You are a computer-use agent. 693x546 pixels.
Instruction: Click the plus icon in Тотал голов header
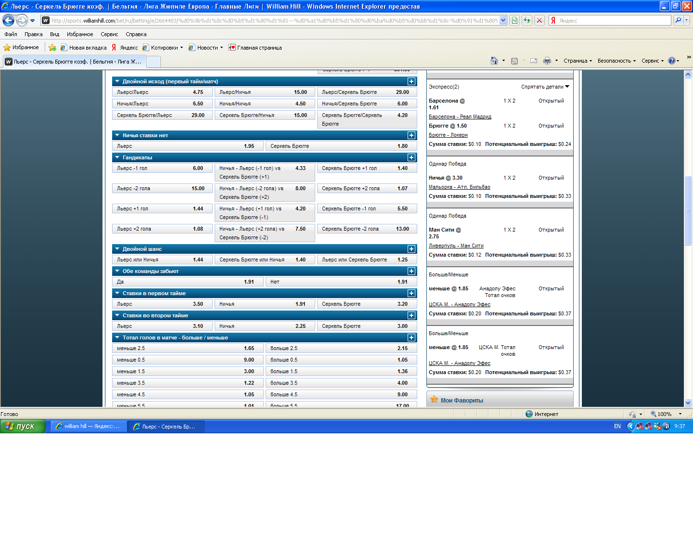pyautogui.click(x=411, y=338)
